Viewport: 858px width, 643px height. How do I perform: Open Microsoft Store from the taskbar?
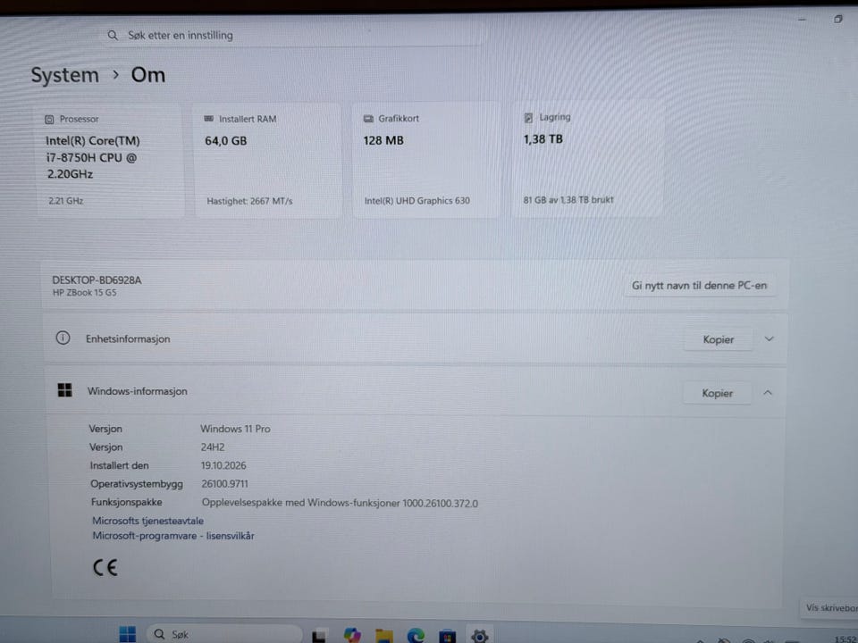[447, 636]
